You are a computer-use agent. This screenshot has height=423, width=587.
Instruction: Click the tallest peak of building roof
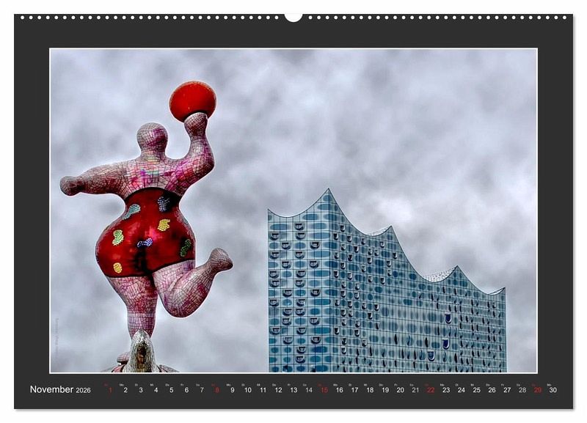[327, 191]
